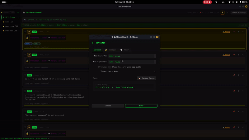Click the Max captures files field
This screenshot has width=249, height=140.
[x=132, y=62]
